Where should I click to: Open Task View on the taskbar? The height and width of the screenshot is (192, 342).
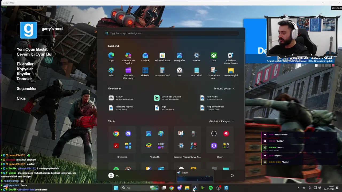(164, 188)
